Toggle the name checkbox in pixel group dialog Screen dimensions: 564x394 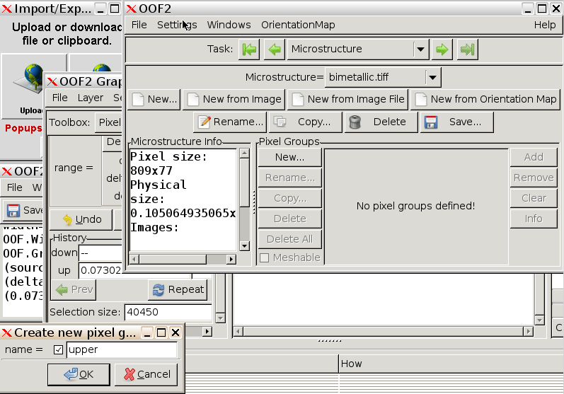59,349
